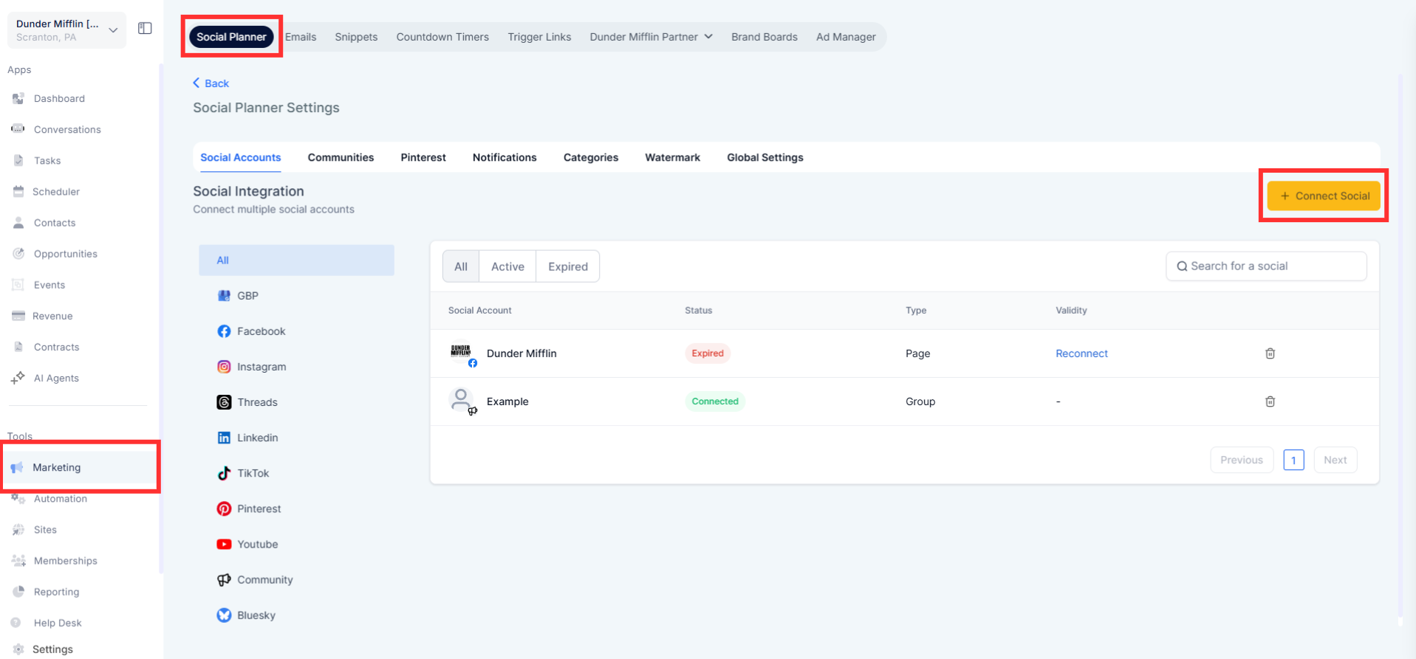Image resolution: width=1416 pixels, height=659 pixels.
Task: Select the Pinterest settings tab
Action: [423, 157]
